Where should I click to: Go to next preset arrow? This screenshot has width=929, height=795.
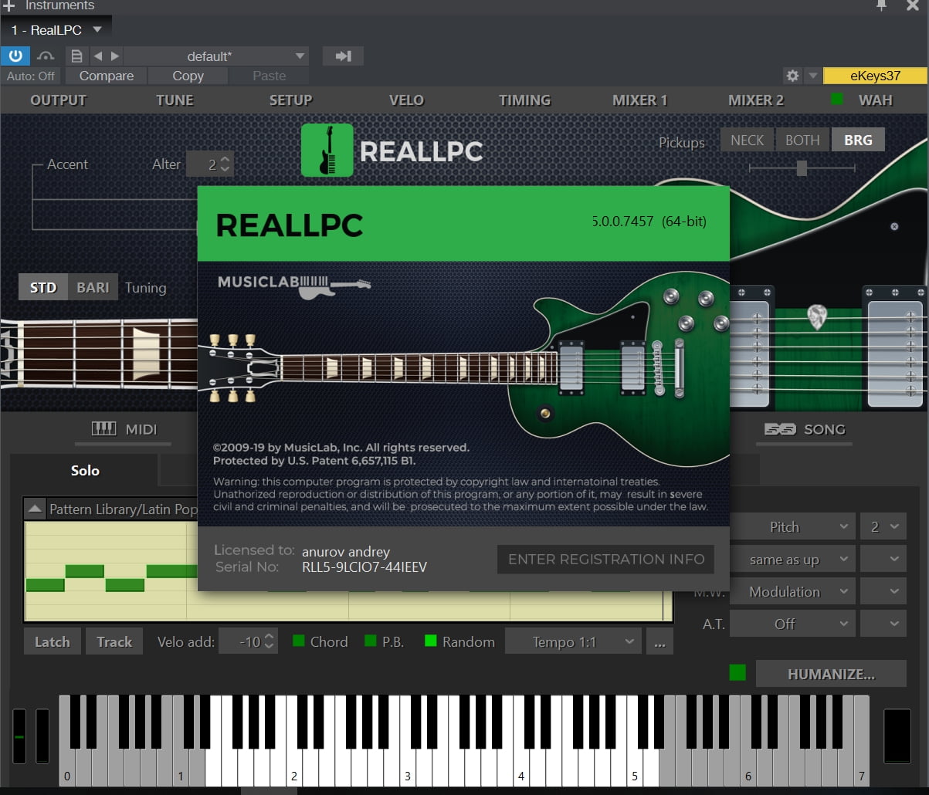click(115, 56)
